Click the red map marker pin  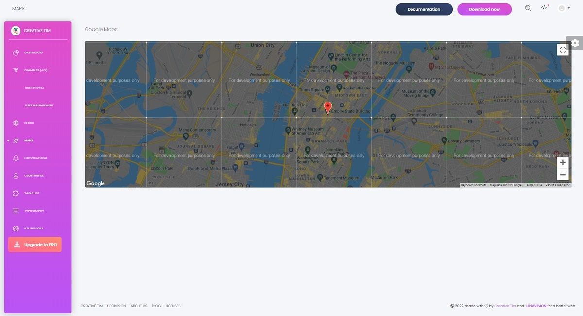pos(328,107)
